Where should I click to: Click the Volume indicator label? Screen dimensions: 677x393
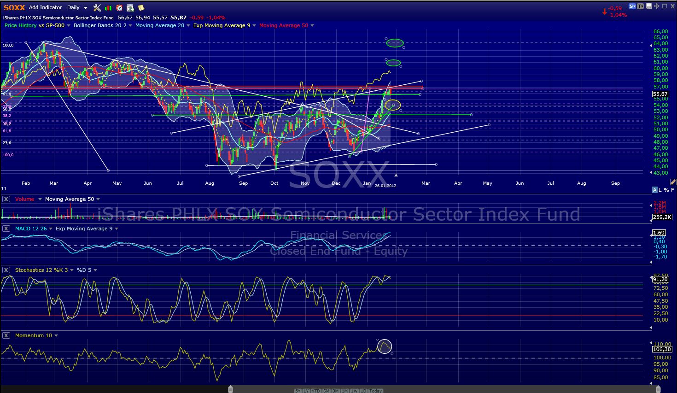point(25,199)
